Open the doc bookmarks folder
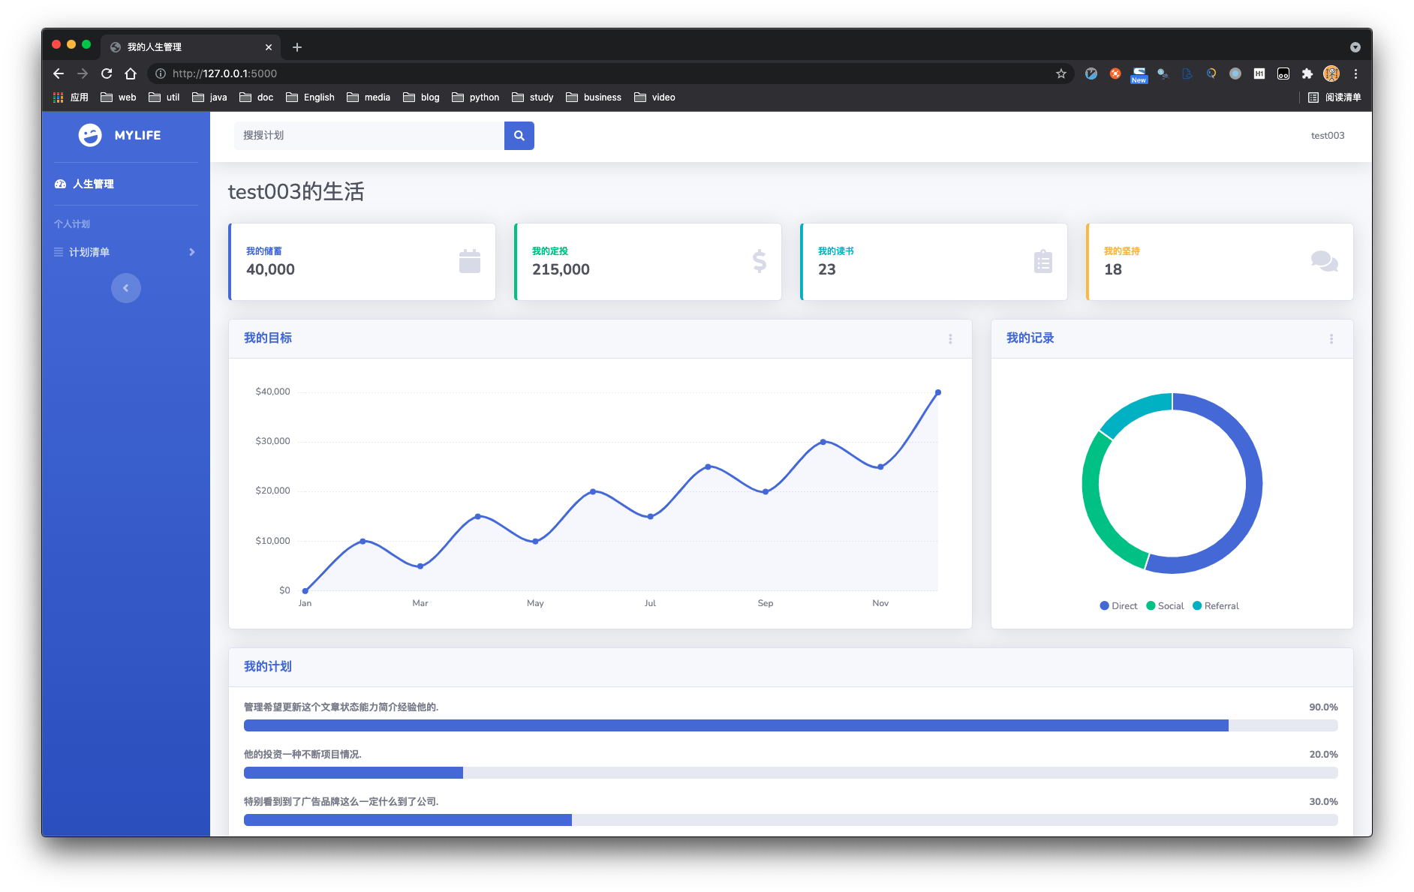 256,98
